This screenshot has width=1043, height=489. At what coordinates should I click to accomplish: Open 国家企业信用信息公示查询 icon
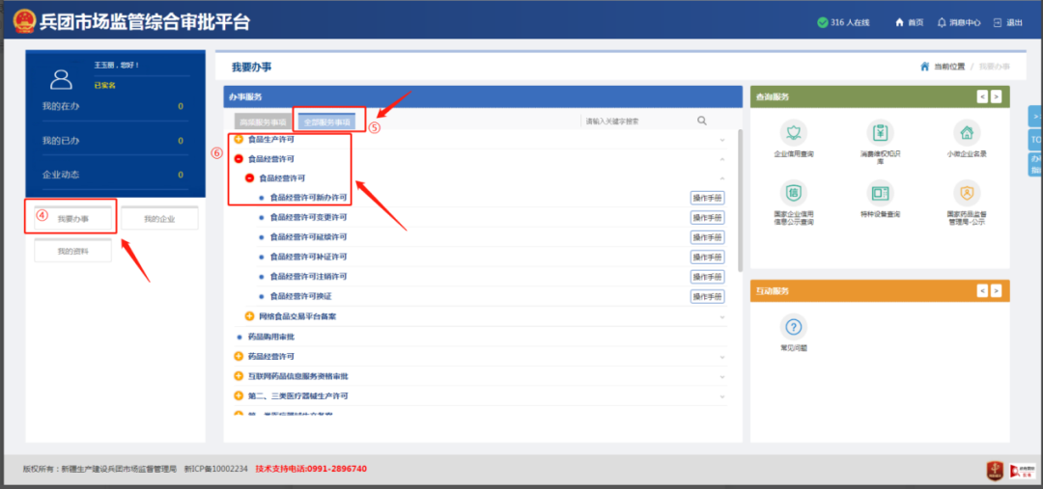point(794,193)
